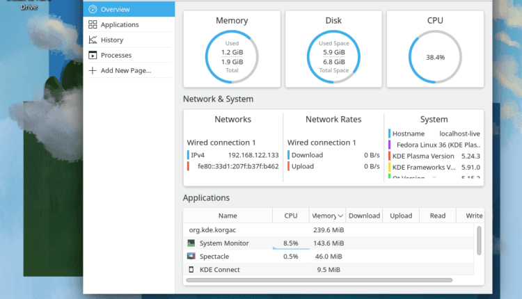Click the Overview page gauge icon
The width and height of the screenshot is (522, 299).
click(x=93, y=10)
